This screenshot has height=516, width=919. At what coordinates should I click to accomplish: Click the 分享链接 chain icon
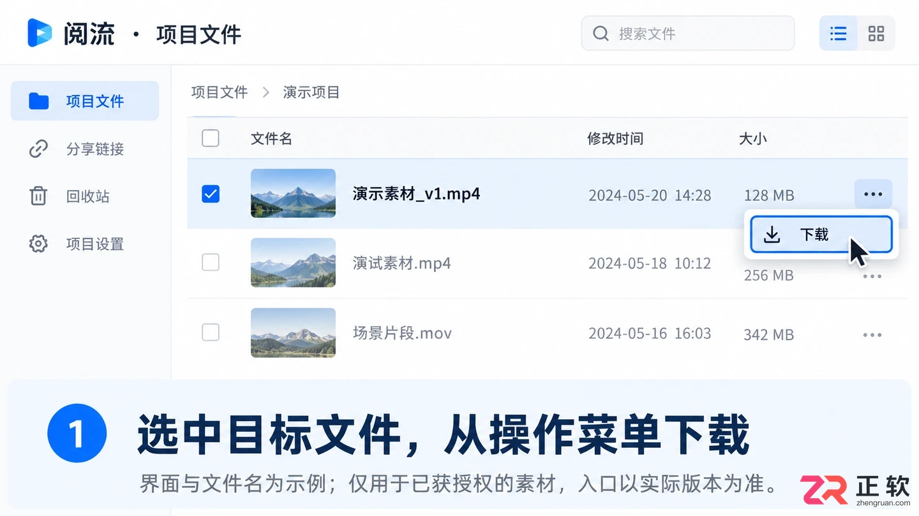pos(38,149)
